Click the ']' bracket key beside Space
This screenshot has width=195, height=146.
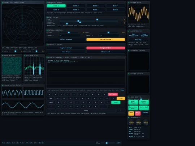point(121,111)
